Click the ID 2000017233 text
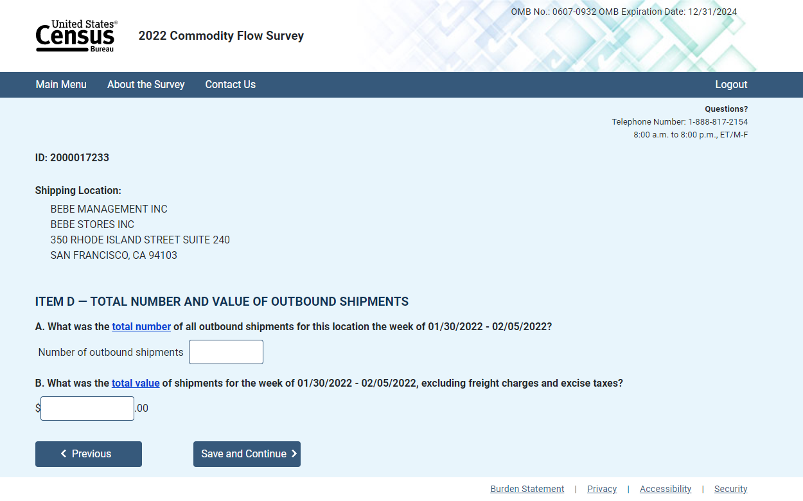Image resolution: width=803 pixels, height=501 pixels. [72, 158]
